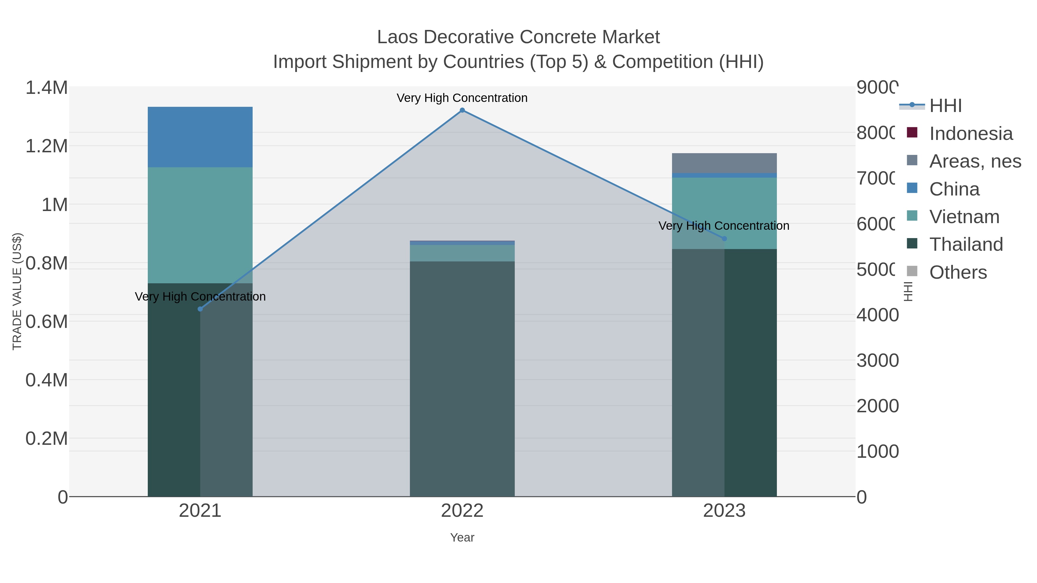This screenshot has height=583, width=1037.
Task: Click the China segment of 2021 bar
Action: pyautogui.click(x=200, y=137)
